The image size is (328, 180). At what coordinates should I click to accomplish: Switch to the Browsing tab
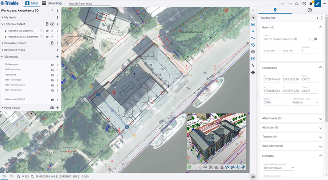(52, 3)
